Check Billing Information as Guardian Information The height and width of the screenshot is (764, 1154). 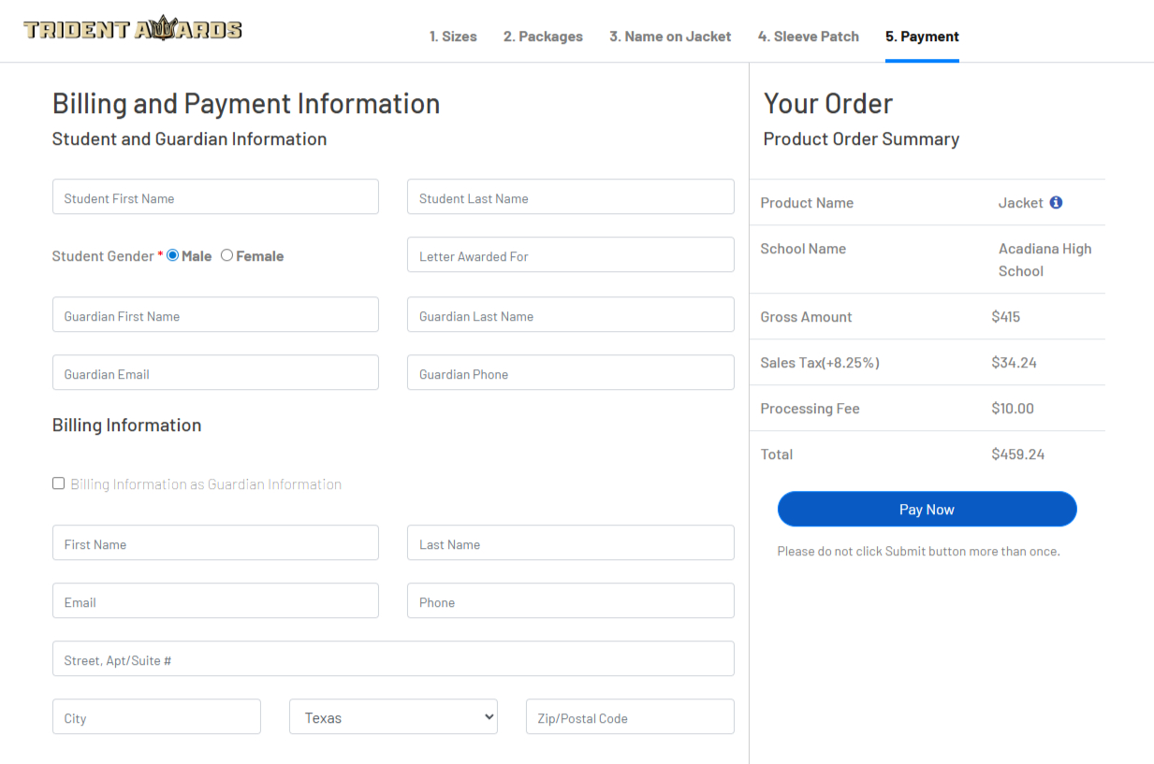[x=58, y=483]
